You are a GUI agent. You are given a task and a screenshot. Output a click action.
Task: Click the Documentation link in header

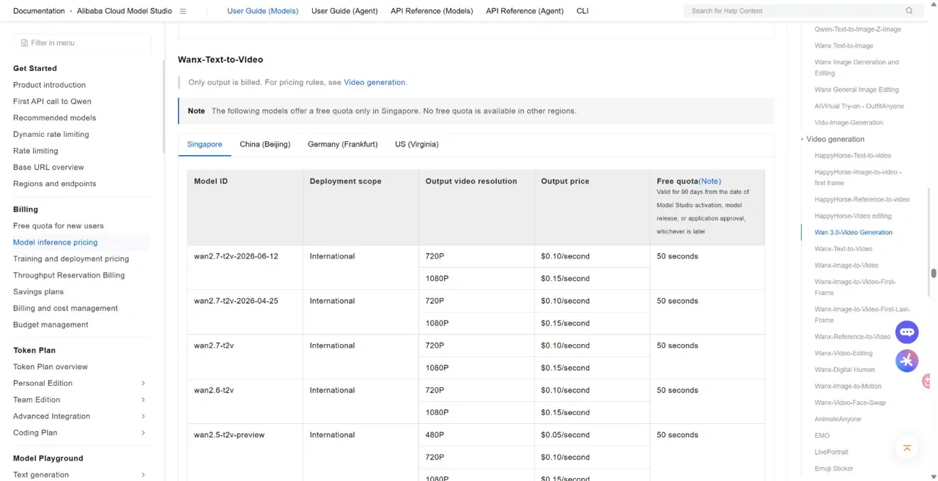pyautogui.click(x=39, y=11)
